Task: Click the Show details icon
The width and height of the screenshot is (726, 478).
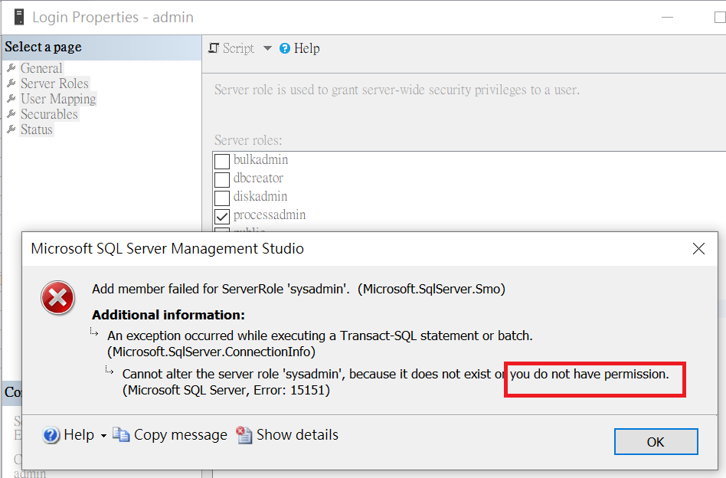Action: [x=244, y=434]
